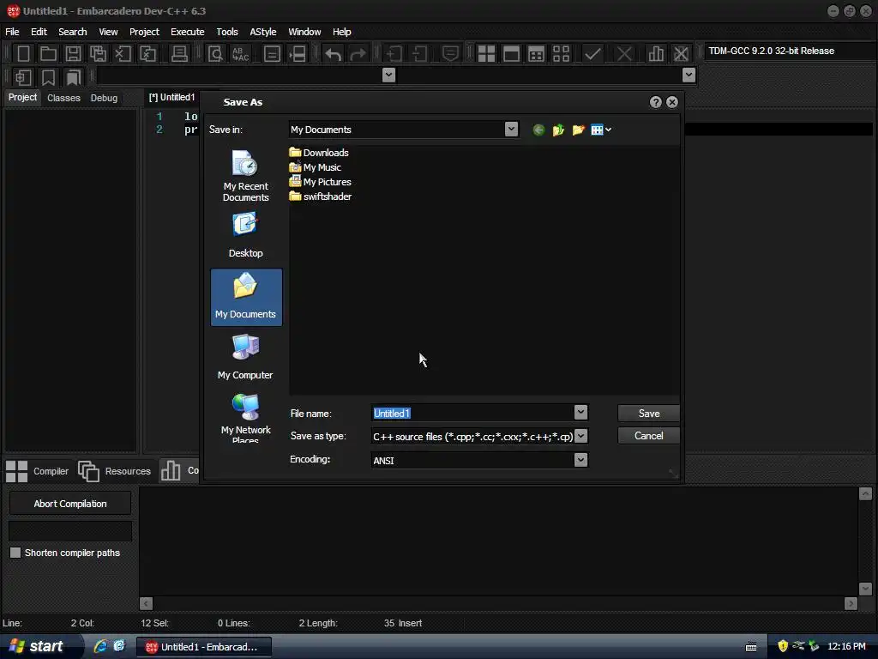Open the Execute menu

point(188,32)
